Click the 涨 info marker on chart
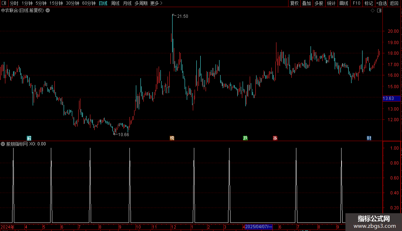Viewport: 402px width, 231px height. point(275,138)
